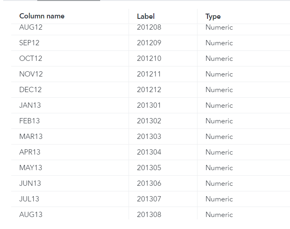Select the OCT12 column name cell
The height and width of the screenshot is (229, 290).
[30, 58]
